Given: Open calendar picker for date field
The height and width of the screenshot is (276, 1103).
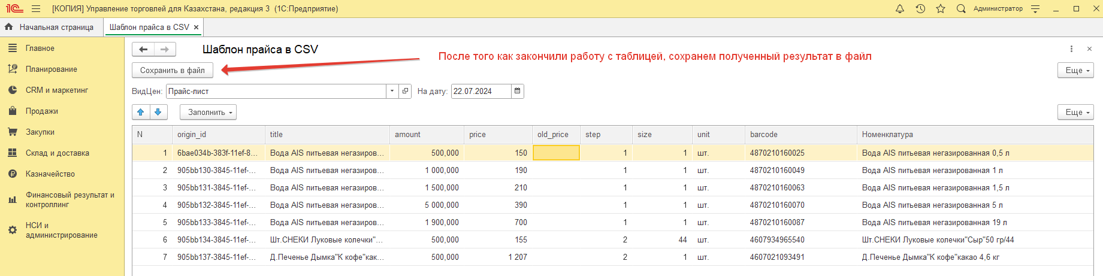Looking at the screenshot, I should pos(518,91).
